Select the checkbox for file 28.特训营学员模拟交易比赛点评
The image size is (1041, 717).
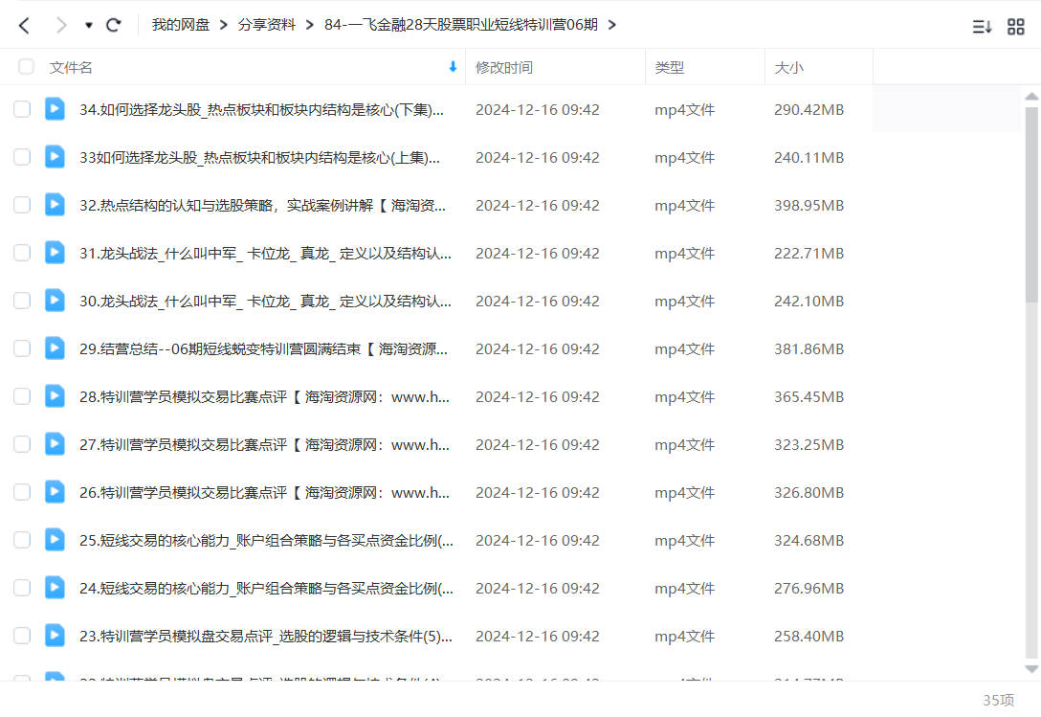(x=22, y=396)
